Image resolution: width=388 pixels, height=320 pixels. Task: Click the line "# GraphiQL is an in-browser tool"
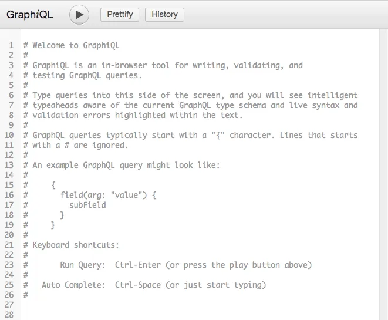point(163,65)
